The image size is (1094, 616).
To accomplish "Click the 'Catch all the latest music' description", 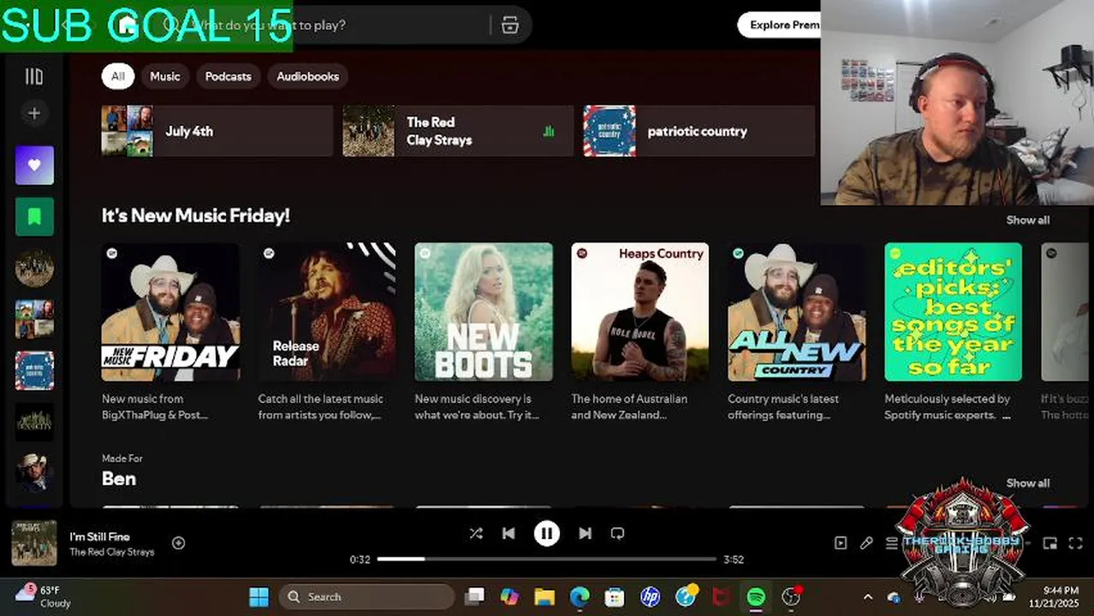I will pos(321,406).
